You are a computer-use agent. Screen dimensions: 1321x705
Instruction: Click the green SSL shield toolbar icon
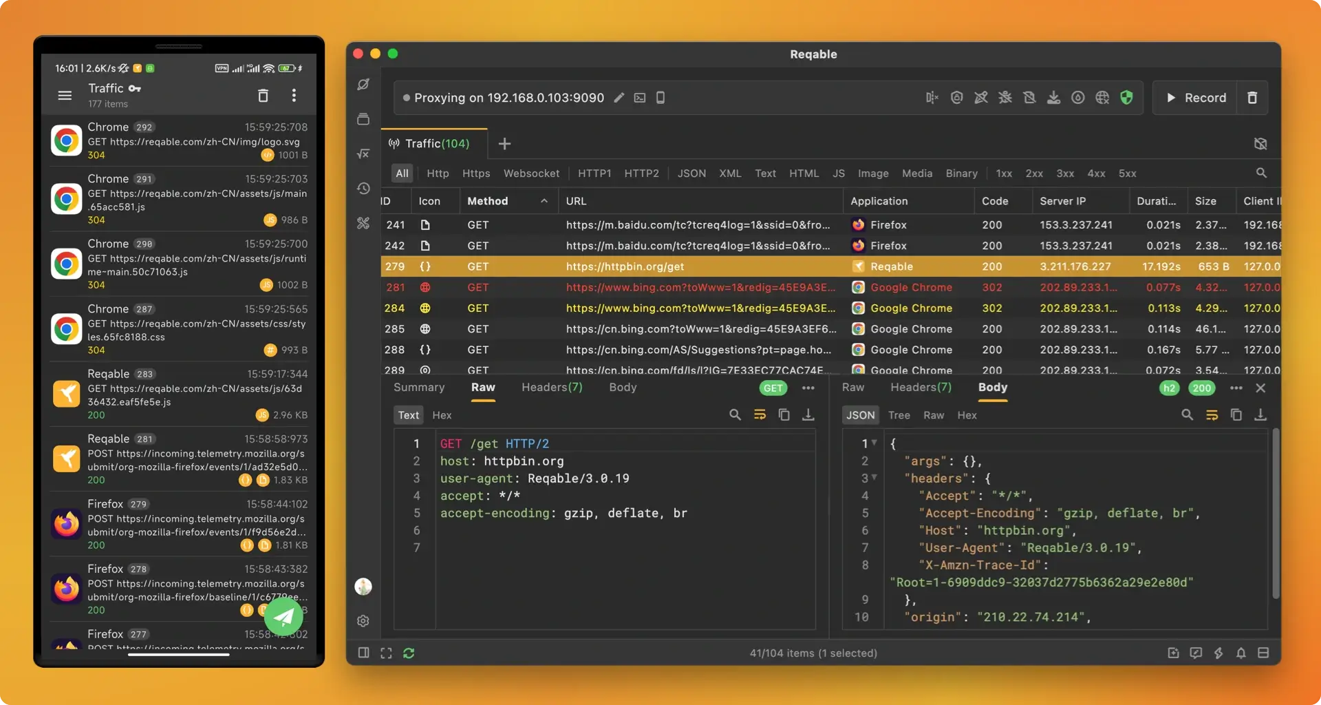pyautogui.click(x=1127, y=97)
